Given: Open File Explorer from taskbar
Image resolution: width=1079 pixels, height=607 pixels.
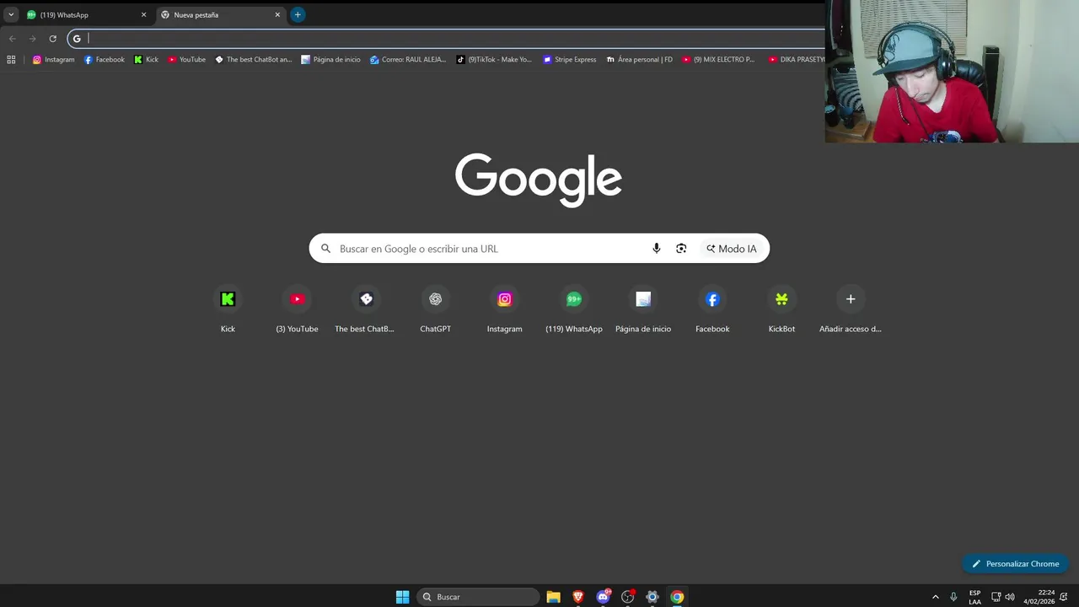Looking at the screenshot, I should click(554, 597).
